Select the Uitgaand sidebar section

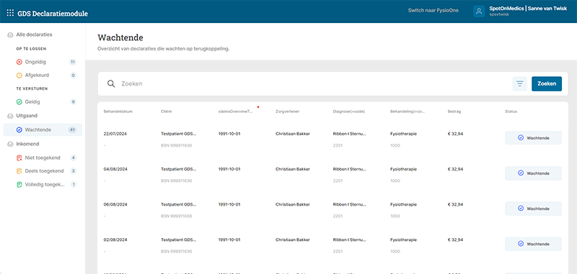pyautogui.click(x=43, y=116)
